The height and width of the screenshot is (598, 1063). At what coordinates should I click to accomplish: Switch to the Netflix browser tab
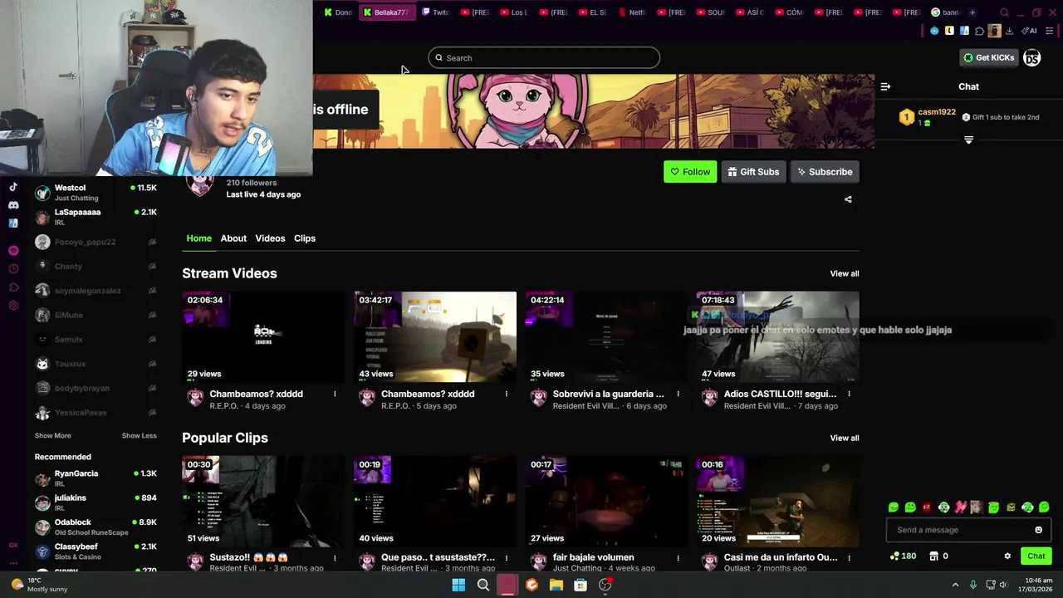tap(633, 12)
